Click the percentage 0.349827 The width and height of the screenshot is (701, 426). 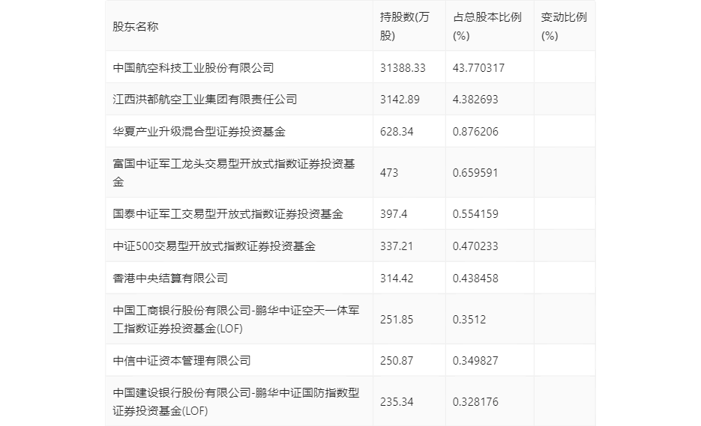point(475,361)
